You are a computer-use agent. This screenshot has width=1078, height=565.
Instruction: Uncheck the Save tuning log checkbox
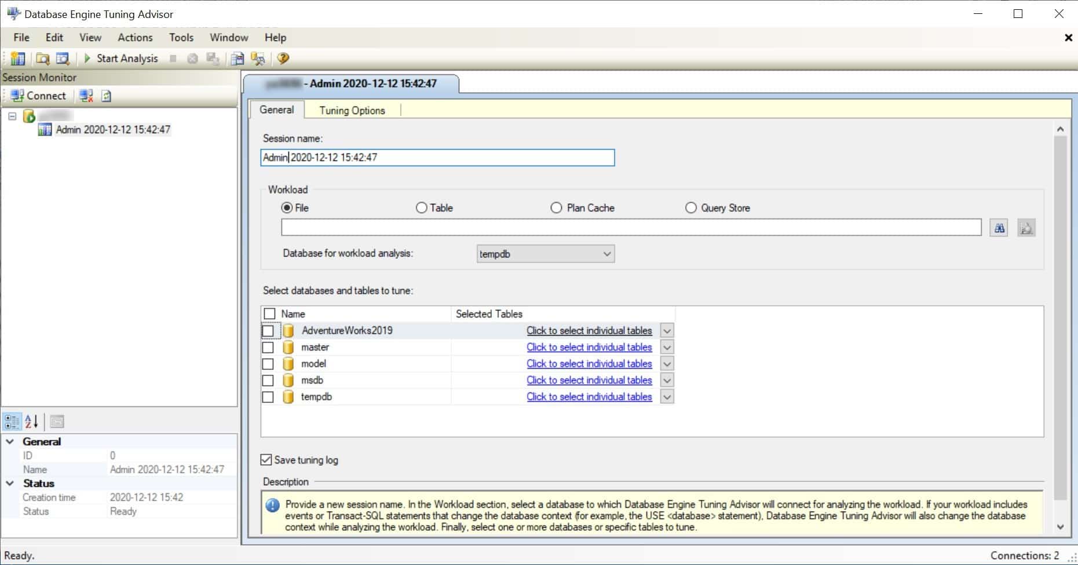(x=266, y=460)
